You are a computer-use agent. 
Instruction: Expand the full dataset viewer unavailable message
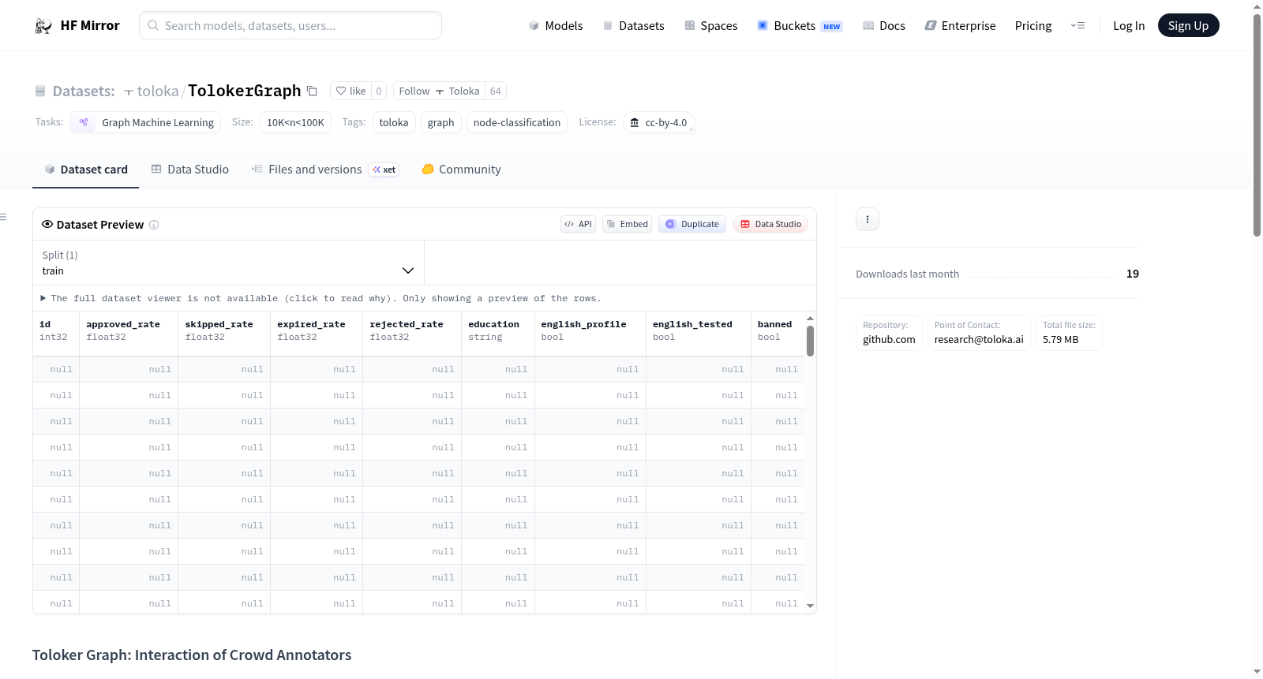(320, 298)
